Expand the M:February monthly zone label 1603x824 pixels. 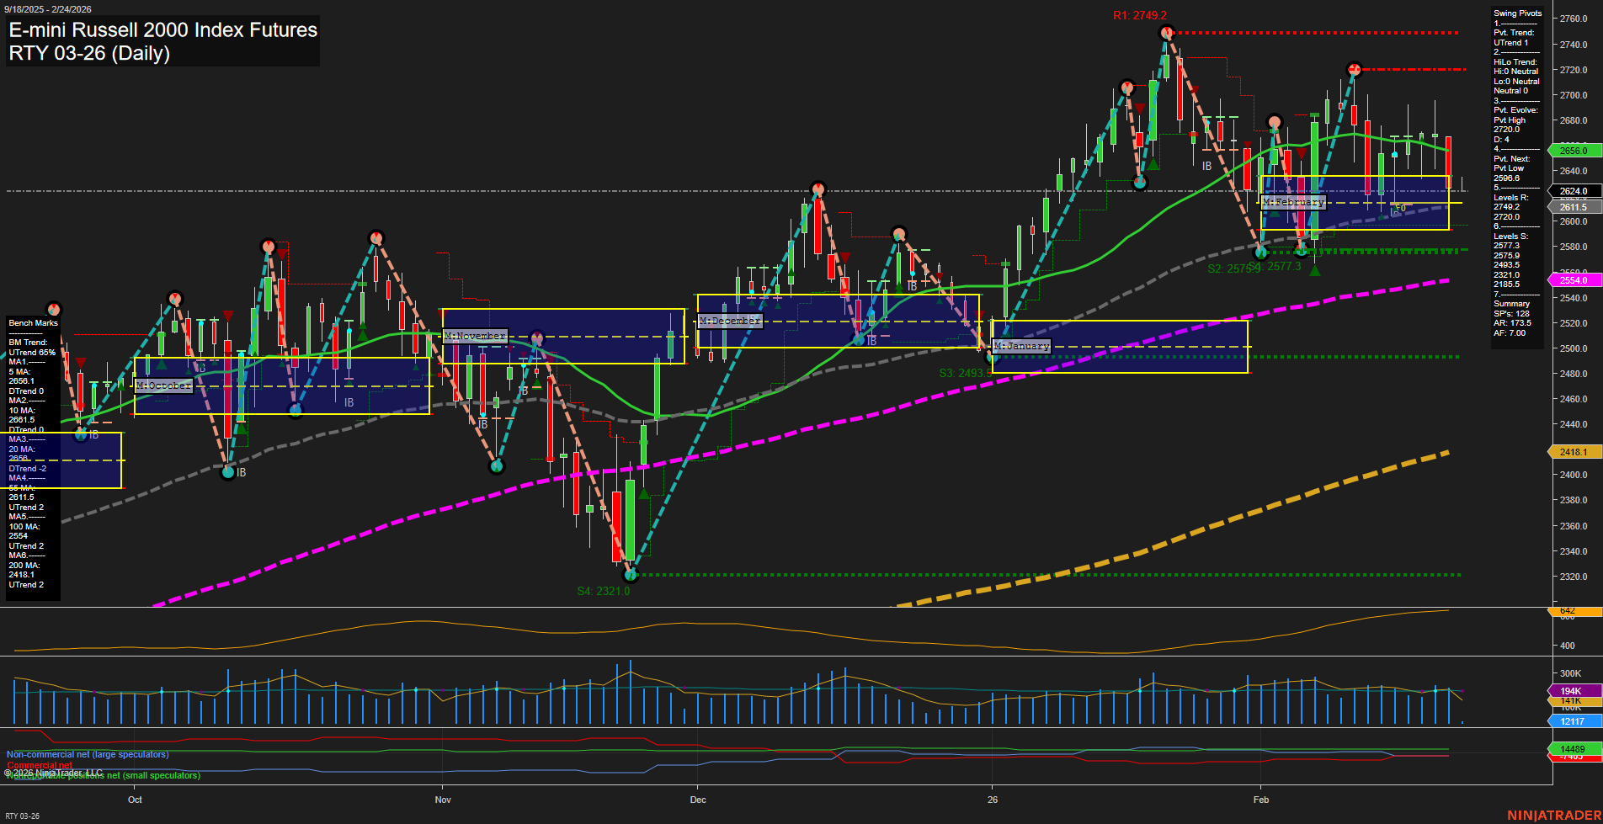pyautogui.click(x=1292, y=202)
